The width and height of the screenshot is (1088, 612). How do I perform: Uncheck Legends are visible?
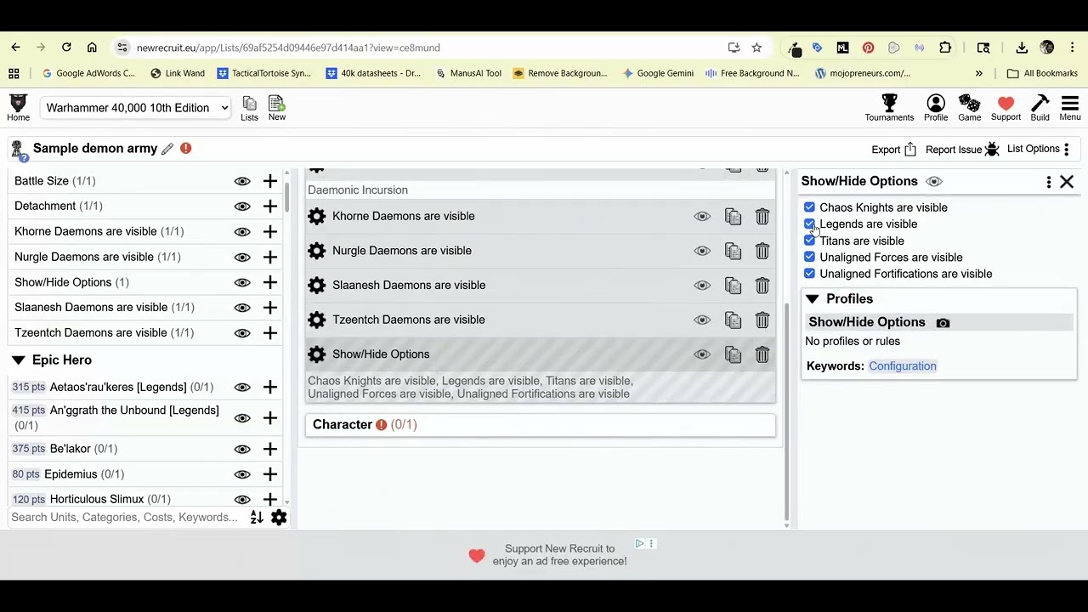[x=809, y=224]
